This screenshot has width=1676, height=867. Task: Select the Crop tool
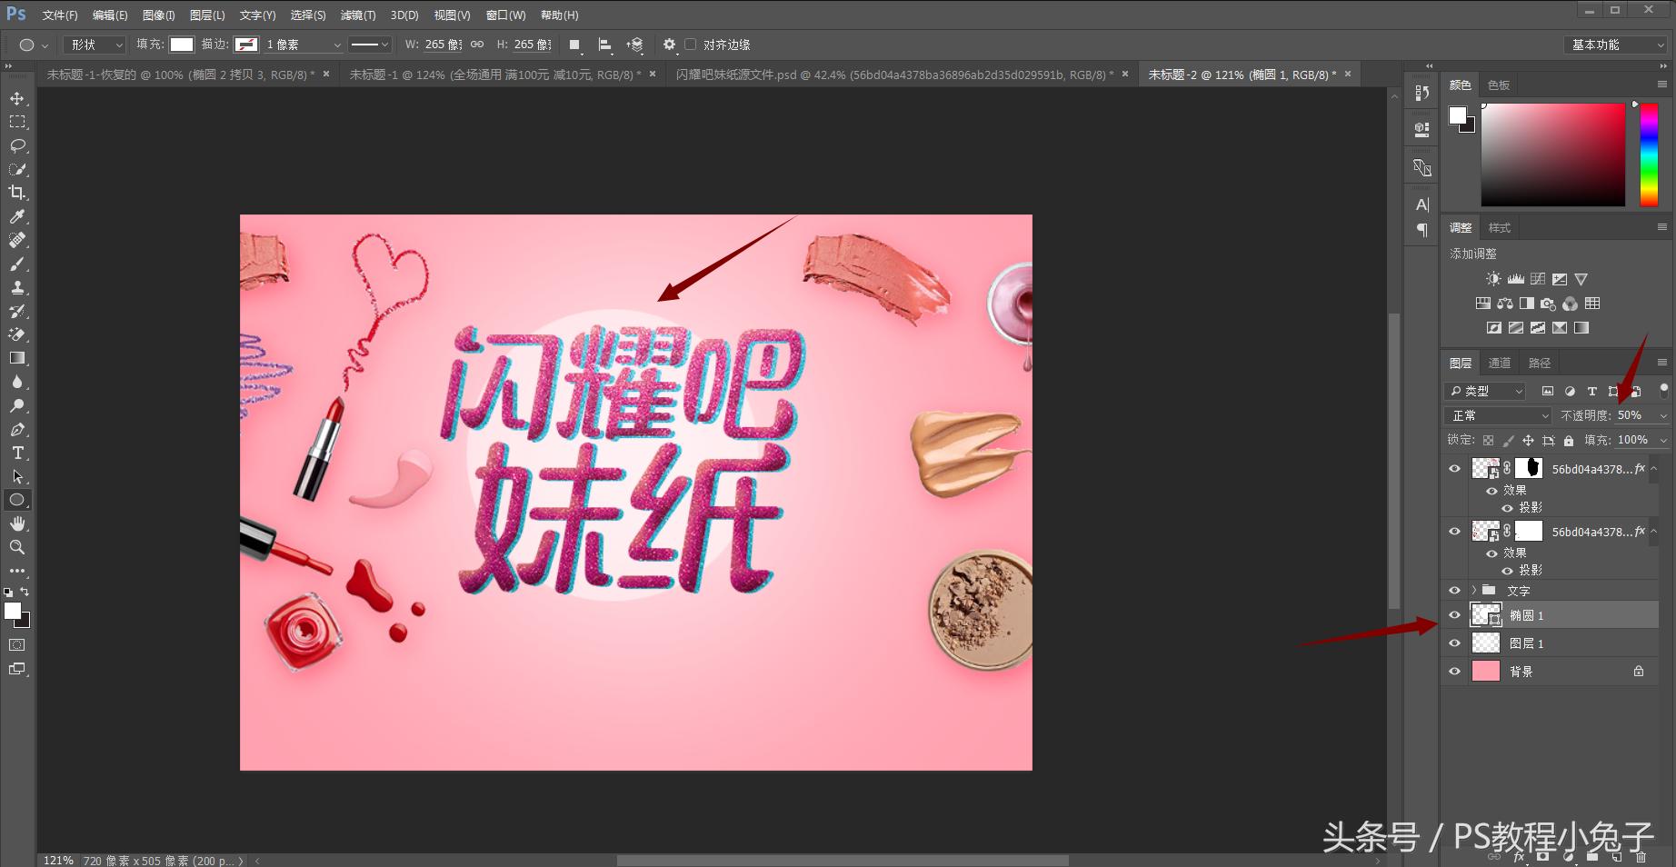coord(17,193)
